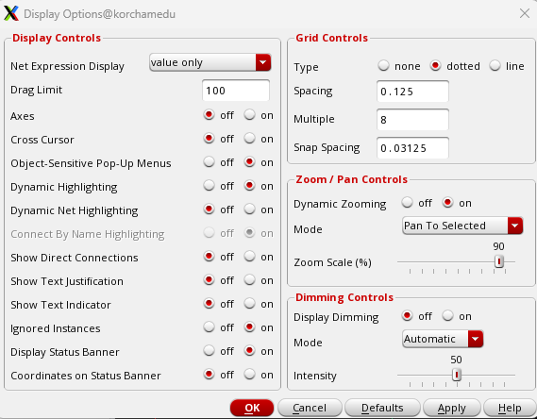Click the Zoom Scale slider handle
The image size is (537, 419).
(499, 262)
